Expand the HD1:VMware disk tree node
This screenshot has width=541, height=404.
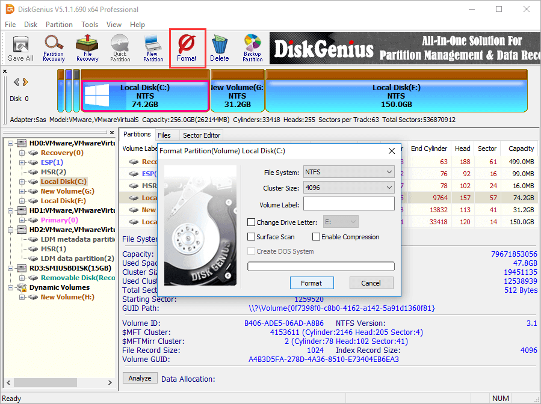(x=13, y=210)
